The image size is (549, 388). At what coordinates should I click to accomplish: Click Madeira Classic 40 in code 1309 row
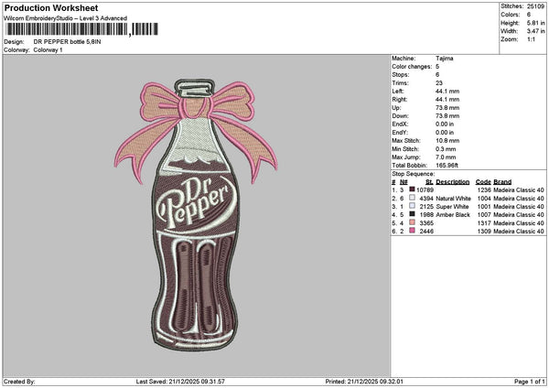[x=519, y=232]
